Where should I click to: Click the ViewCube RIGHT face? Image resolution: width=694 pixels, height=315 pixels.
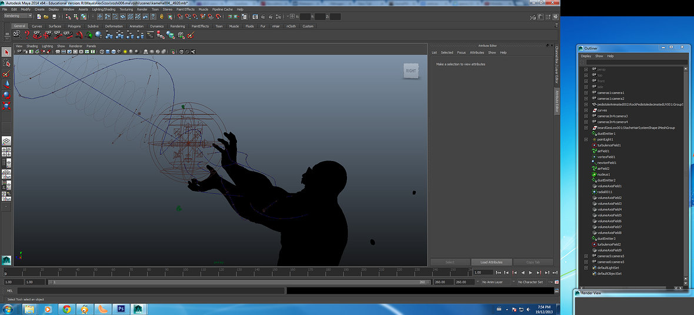coord(411,71)
